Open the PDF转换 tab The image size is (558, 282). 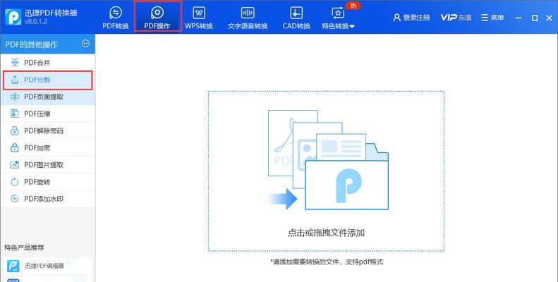(x=115, y=17)
